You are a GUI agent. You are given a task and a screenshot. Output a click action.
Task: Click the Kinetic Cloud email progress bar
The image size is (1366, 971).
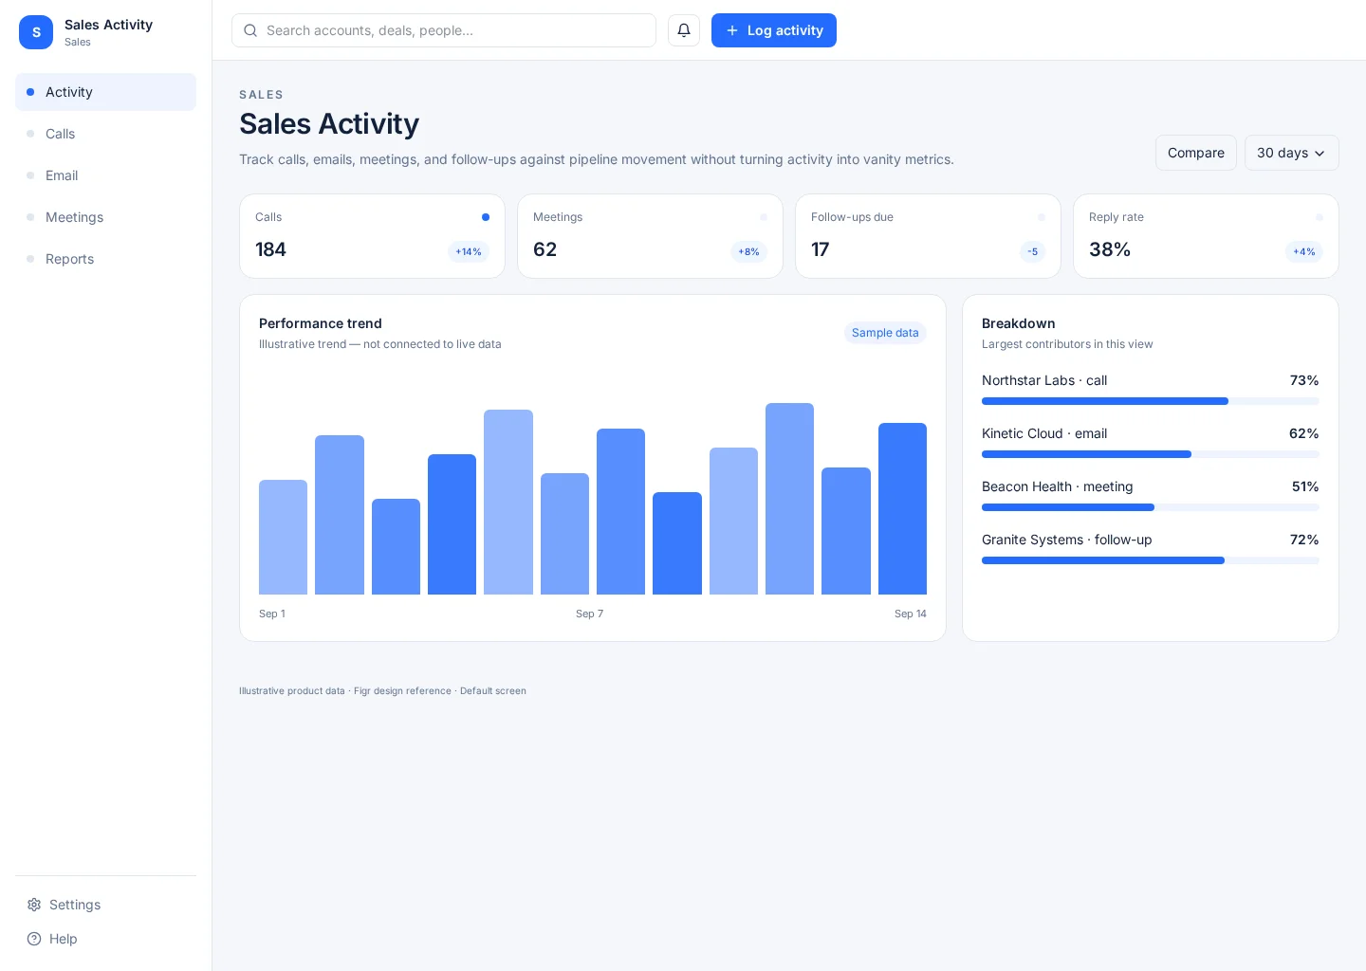click(x=1151, y=454)
